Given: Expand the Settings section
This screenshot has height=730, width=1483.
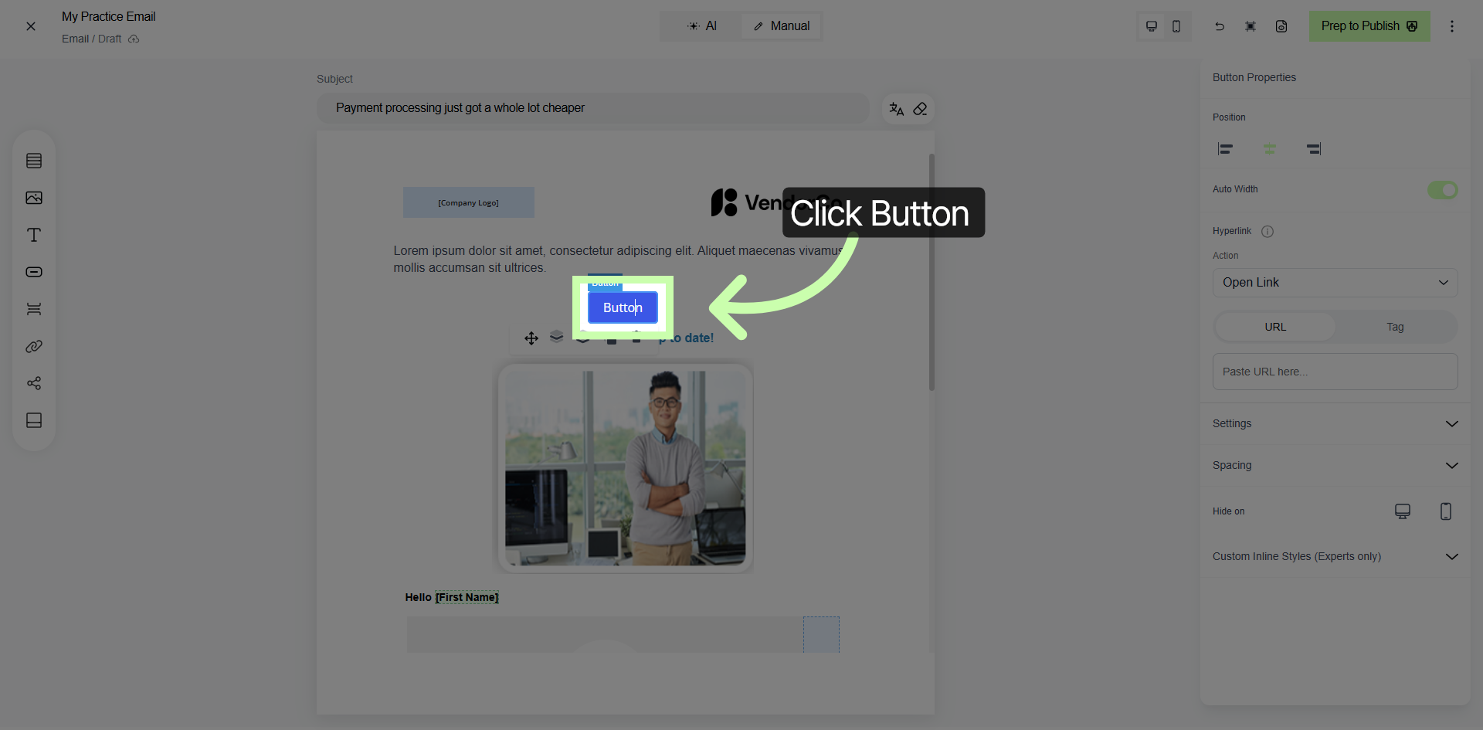Looking at the screenshot, I should (1335, 424).
